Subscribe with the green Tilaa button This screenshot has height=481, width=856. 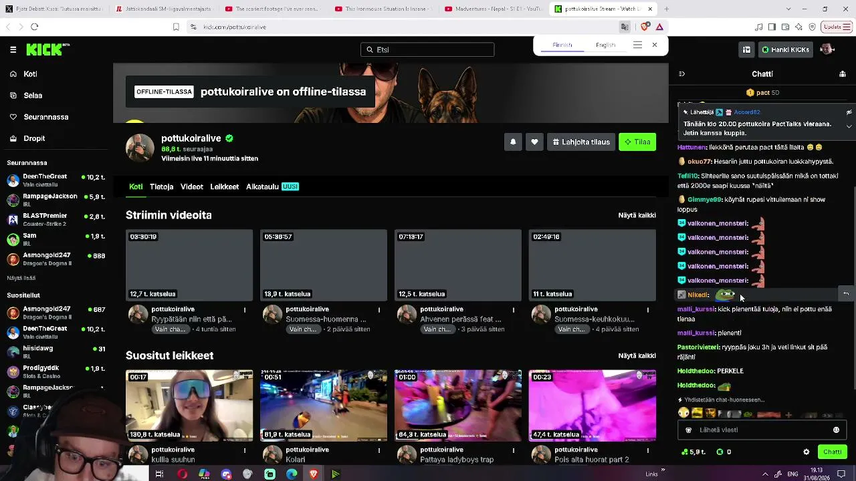tap(637, 142)
